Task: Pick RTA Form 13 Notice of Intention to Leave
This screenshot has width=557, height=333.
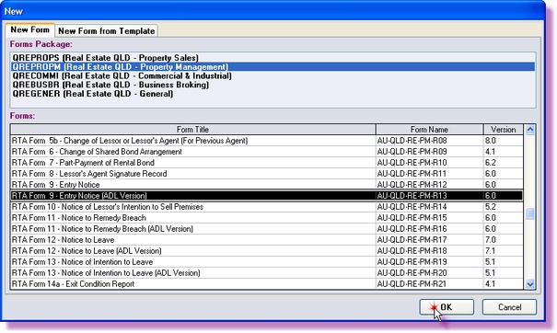Action: click(x=266, y=261)
